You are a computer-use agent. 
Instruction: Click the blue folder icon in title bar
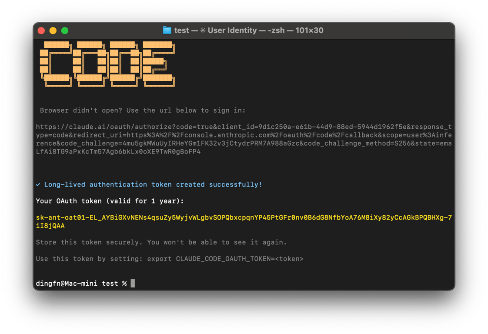pos(167,30)
